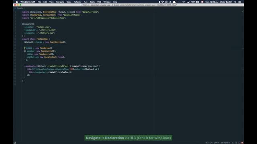Open the Help menu
This screenshot has height=144, width=257.
115,2
